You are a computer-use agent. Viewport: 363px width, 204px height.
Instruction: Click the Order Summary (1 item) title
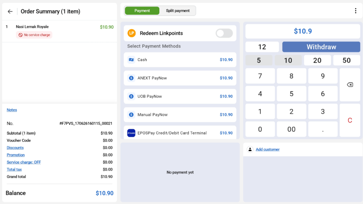(50, 11)
